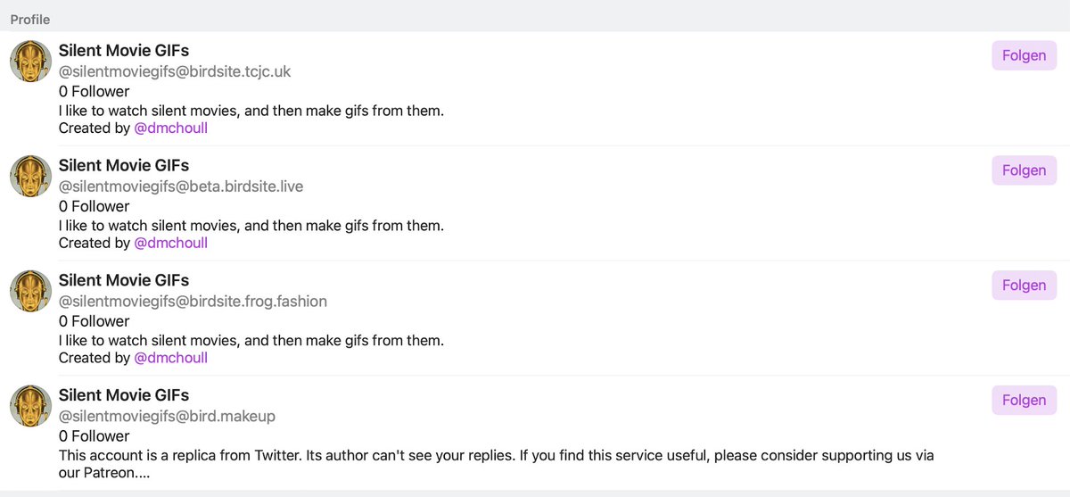
Task: Follow the beta.birdsite.live Silent Movie GIFs account
Action: coord(1025,170)
